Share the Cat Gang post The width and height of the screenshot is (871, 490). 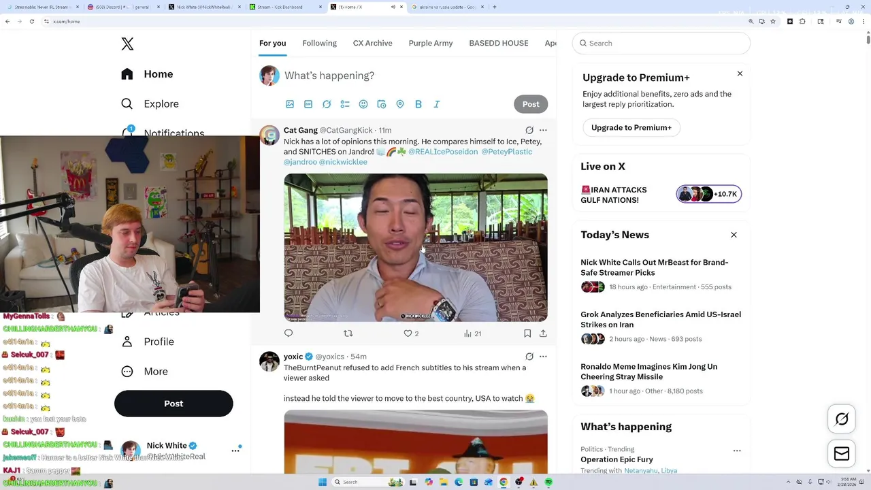tap(543, 333)
